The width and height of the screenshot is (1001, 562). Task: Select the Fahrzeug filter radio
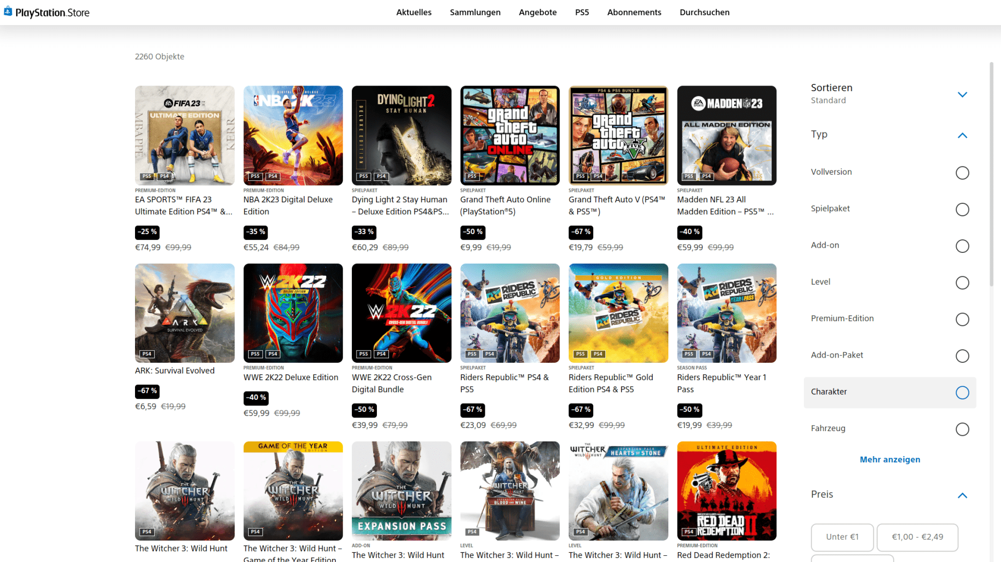tap(962, 429)
